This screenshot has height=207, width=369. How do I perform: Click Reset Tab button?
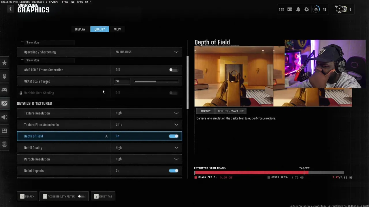click(x=103, y=196)
